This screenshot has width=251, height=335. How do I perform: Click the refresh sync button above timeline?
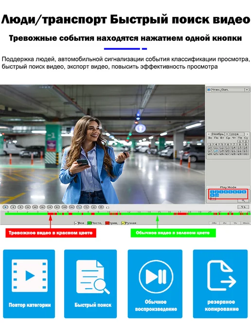(243, 207)
